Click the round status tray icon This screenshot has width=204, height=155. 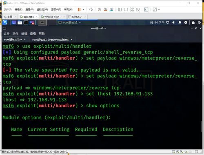tap(186, 22)
